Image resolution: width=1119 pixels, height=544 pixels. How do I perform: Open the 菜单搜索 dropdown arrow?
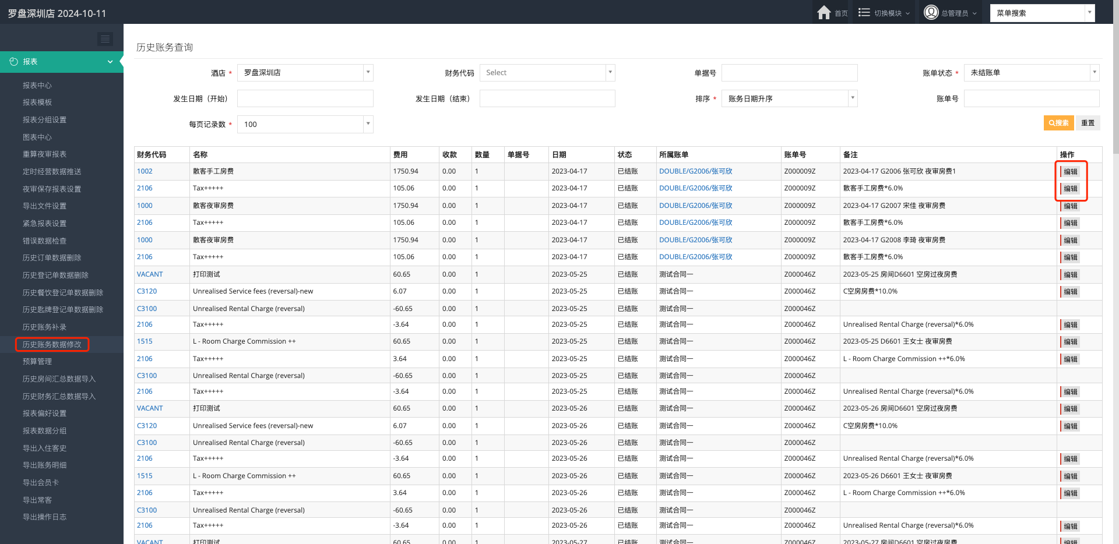click(1089, 13)
